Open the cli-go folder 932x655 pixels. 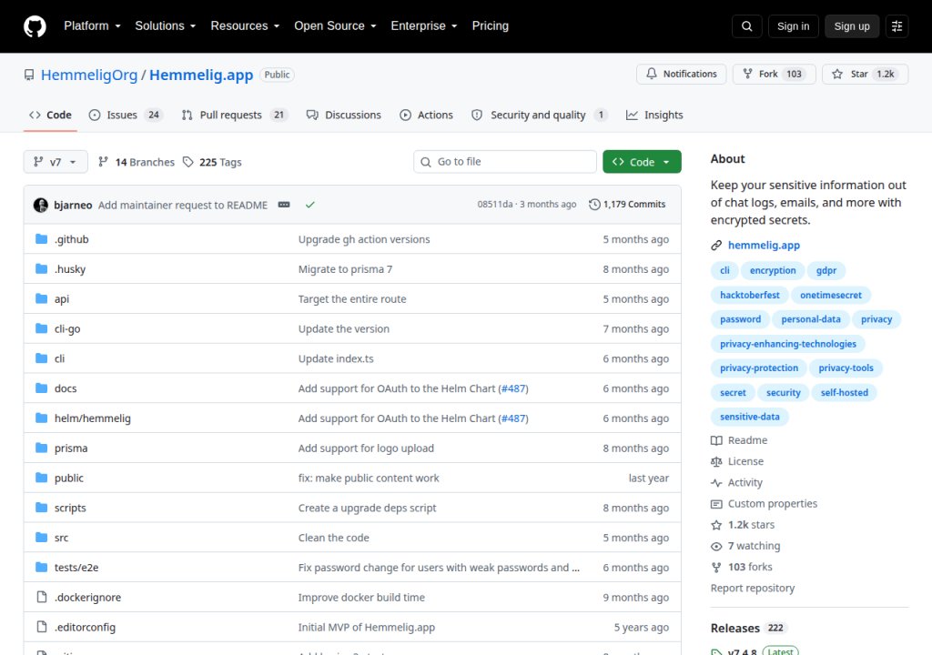coord(67,328)
